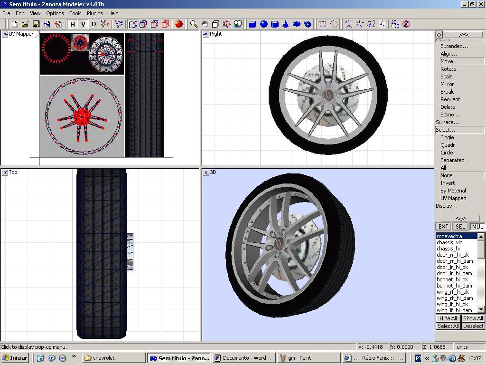Image resolution: width=486 pixels, height=365 pixels.
Task: Toggle the SEL mode button
Action: pyautogui.click(x=460, y=227)
